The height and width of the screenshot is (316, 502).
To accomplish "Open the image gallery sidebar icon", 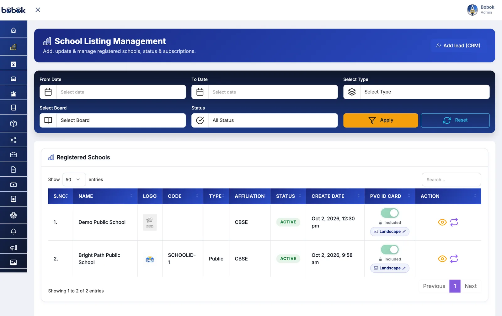I will [x=13, y=262].
